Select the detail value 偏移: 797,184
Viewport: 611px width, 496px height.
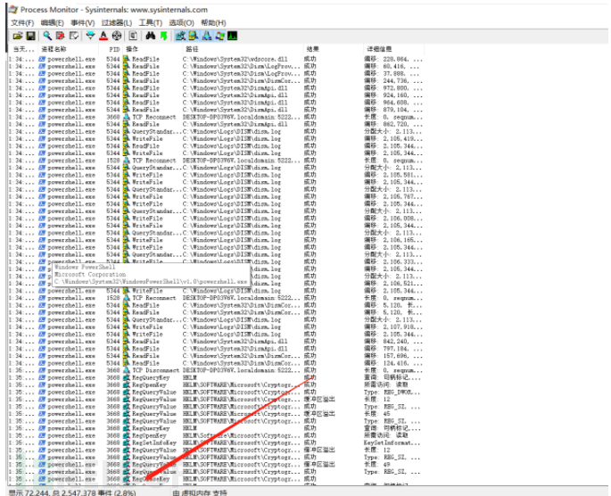pyautogui.click(x=392, y=349)
